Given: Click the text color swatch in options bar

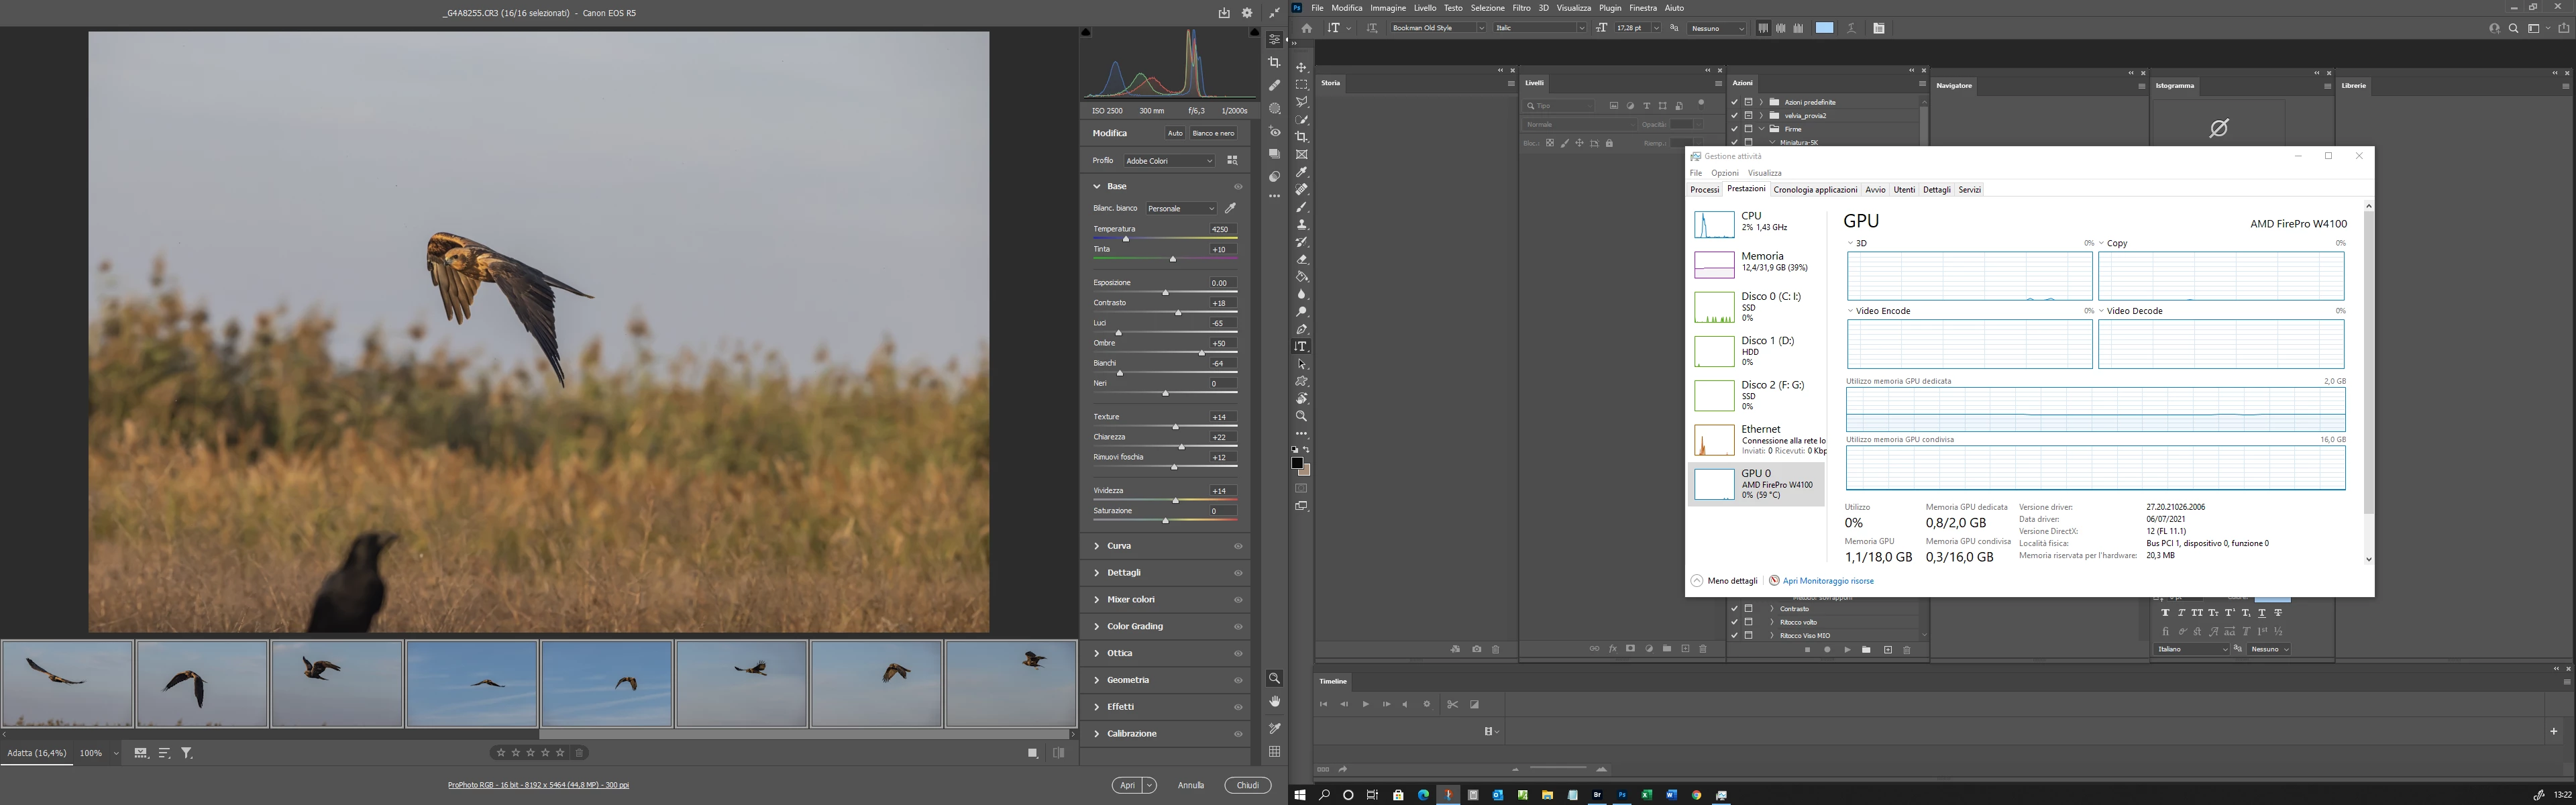Looking at the screenshot, I should [1824, 28].
